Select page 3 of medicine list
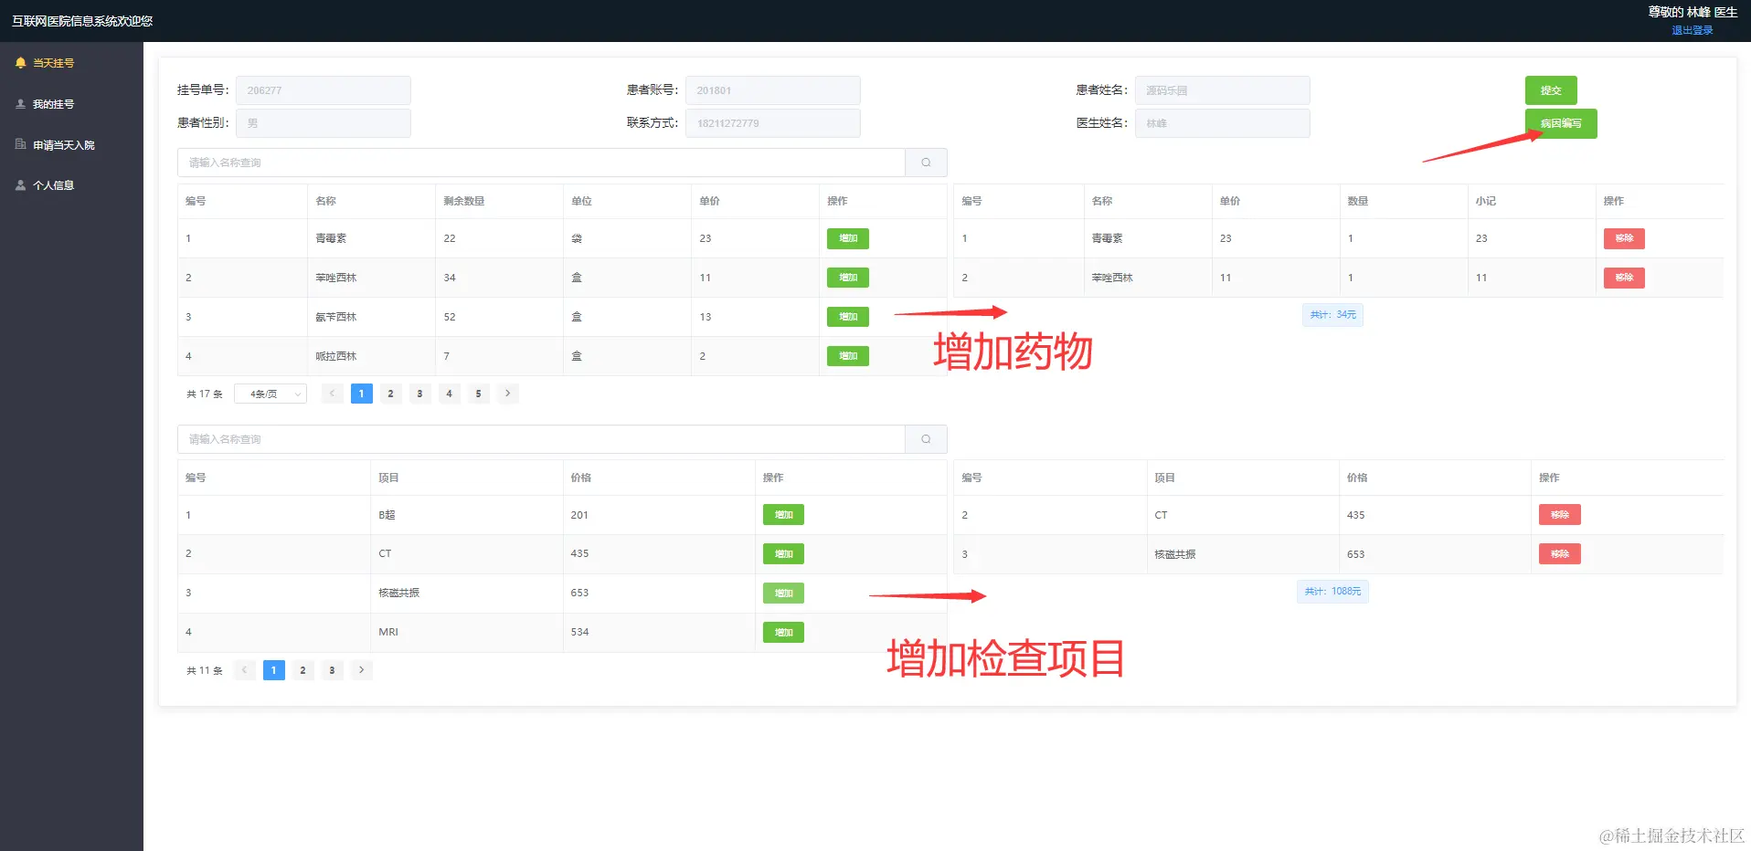 point(420,394)
